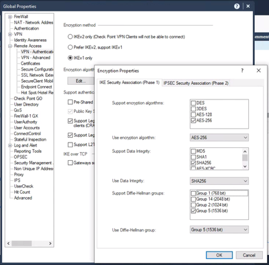Check Group 14 (2048 bit) Diffie-Hellman
The width and height of the screenshot is (269, 265).
193,199
